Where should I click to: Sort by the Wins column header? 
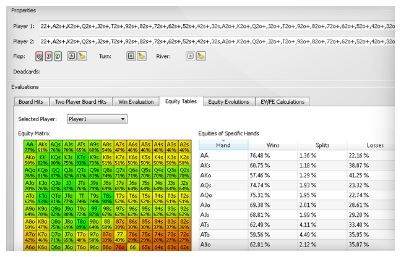[273, 145]
